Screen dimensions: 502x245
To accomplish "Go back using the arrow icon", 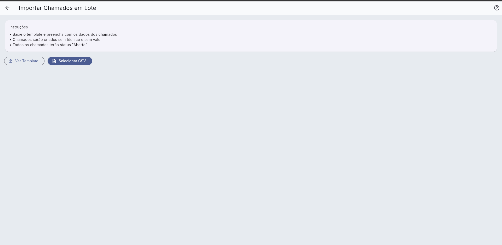I will [7, 8].
